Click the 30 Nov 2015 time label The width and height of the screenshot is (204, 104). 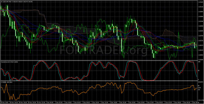[x=4, y=103]
